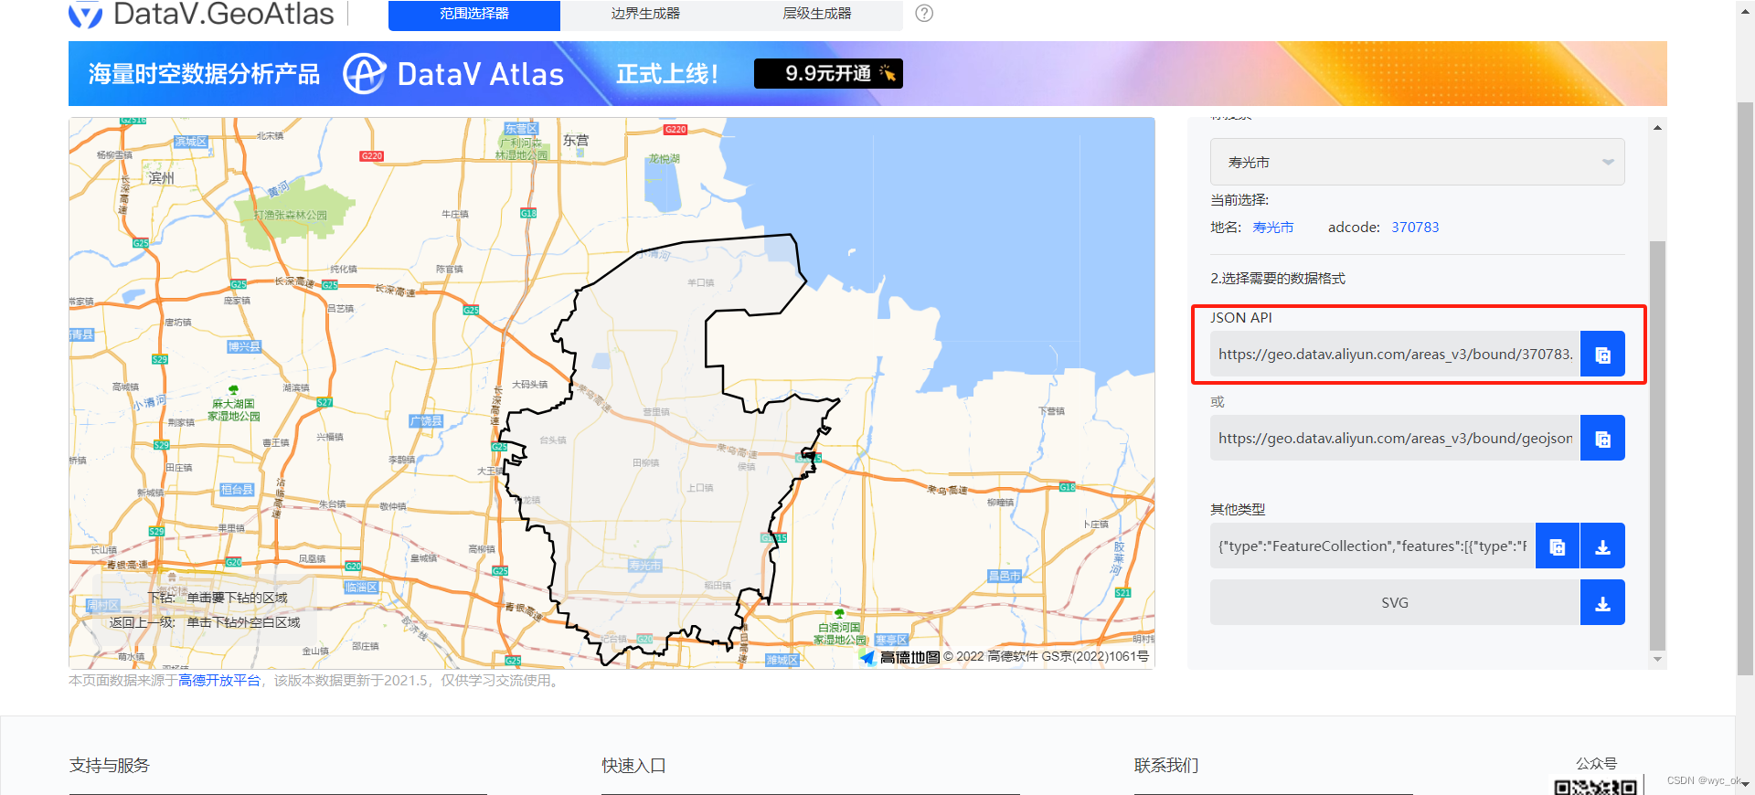Click the SVG format button
The width and height of the screenshot is (1755, 795).
click(1395, 603)
